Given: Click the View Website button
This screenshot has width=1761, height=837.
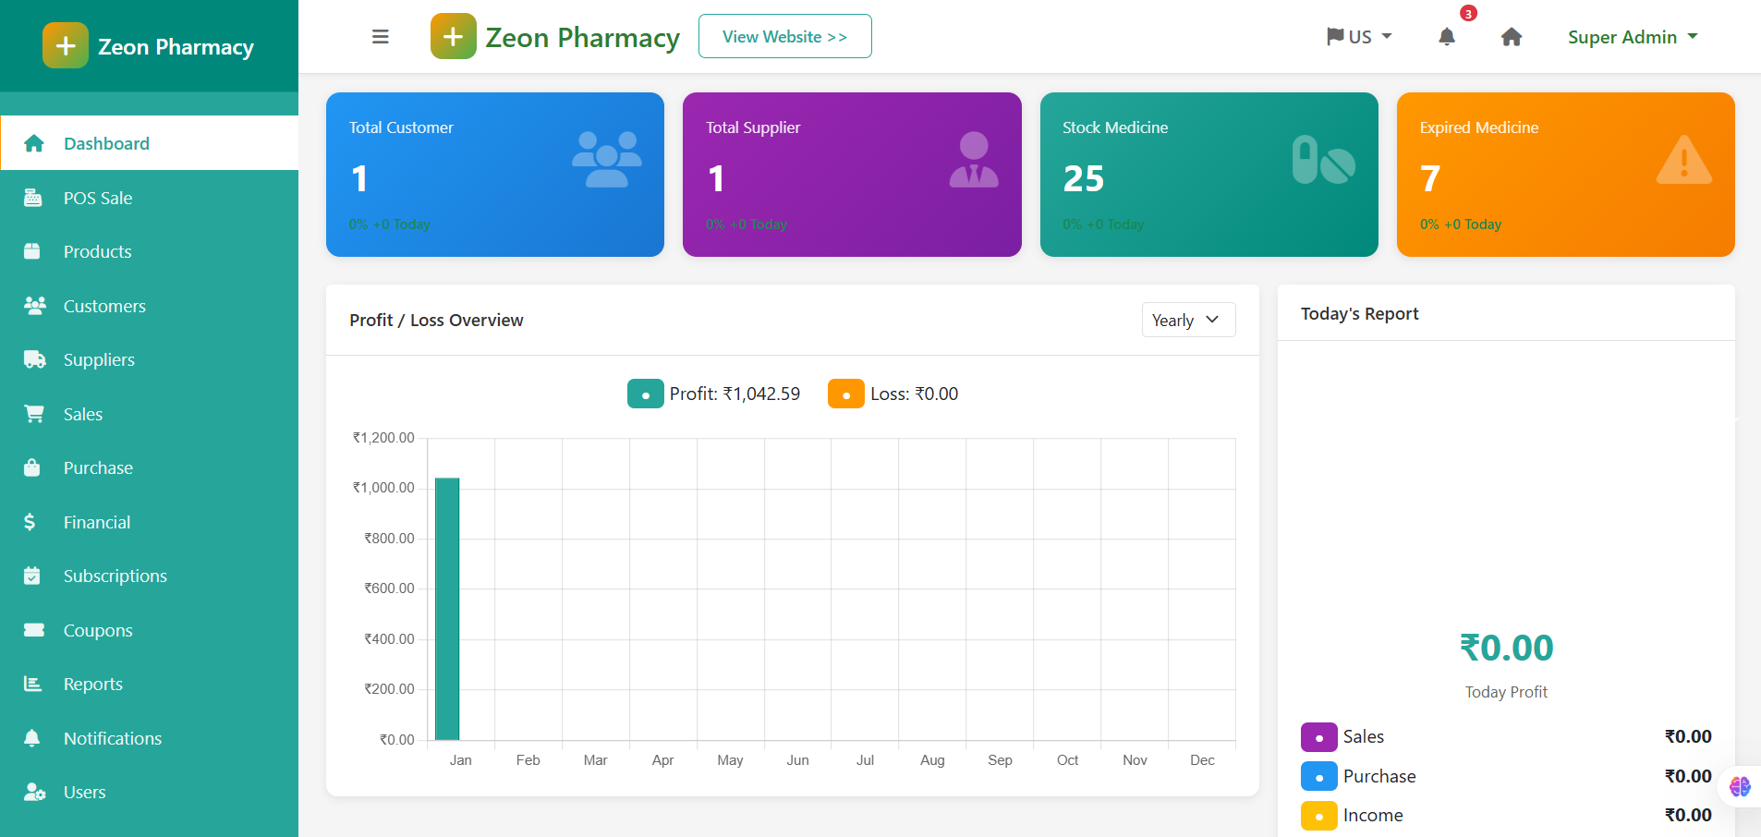Looking at the screenshot, I should (x=784, y=36).
